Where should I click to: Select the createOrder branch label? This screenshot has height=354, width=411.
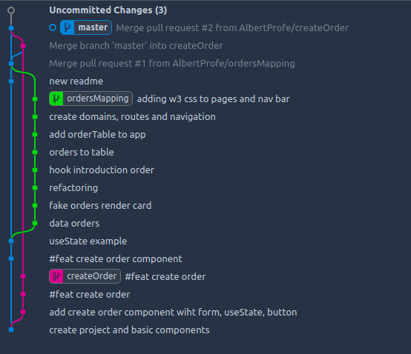(85, 276)
